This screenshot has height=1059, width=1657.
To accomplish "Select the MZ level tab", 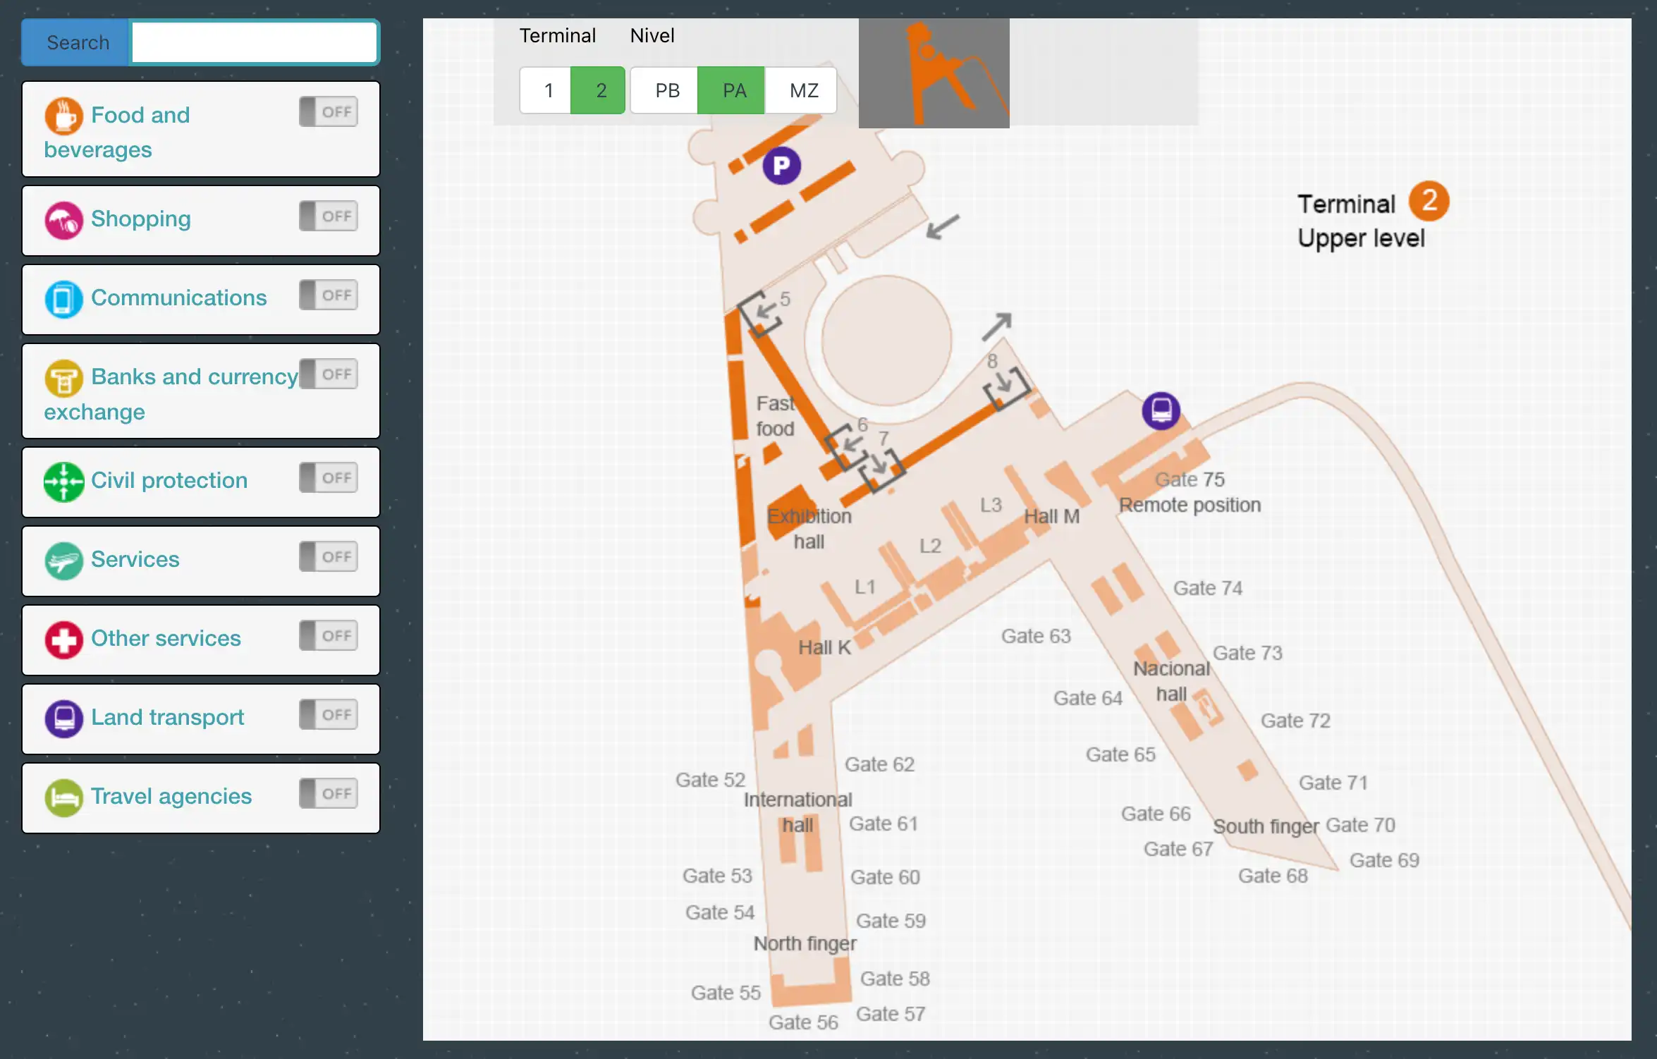I will (x=801, y=90).
